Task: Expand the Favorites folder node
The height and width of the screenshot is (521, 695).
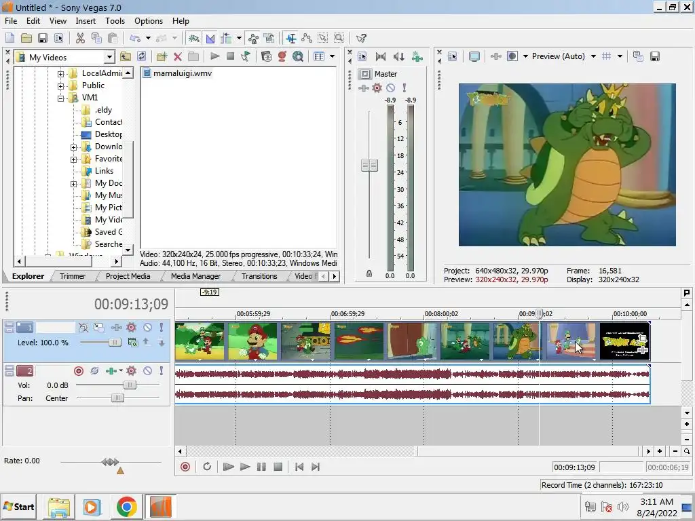Action: click(x=73, y=159)
